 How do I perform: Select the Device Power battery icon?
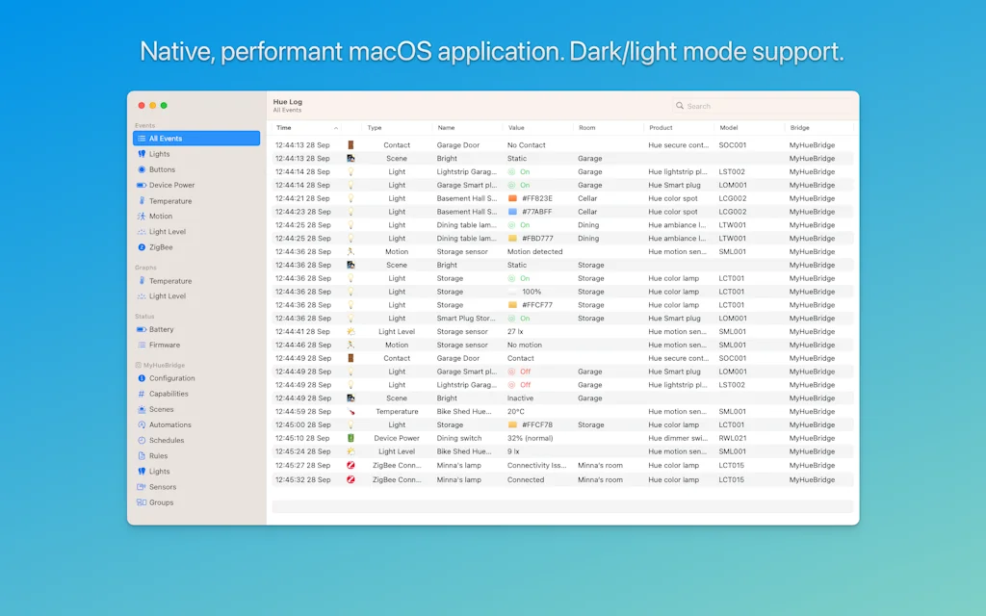coord(142,185)
